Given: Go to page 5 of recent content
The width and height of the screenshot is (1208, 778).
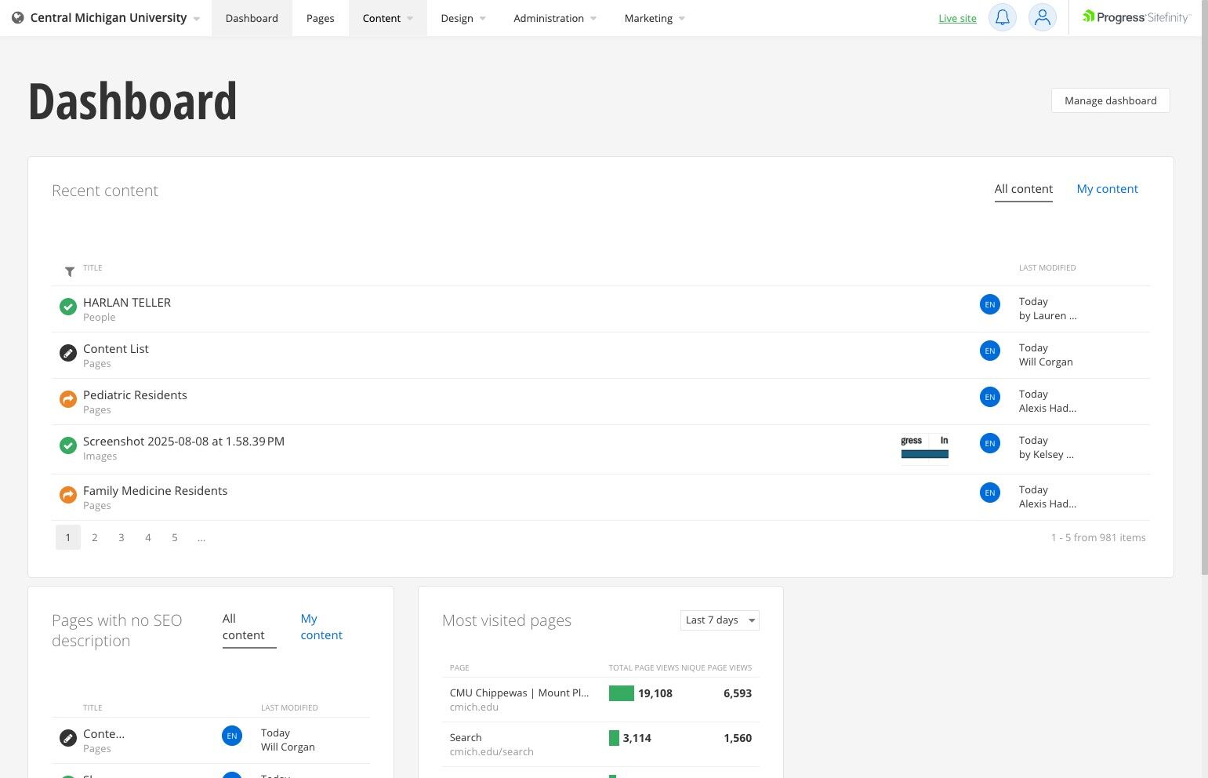Looking at the screenshot, I should [175, 537].
